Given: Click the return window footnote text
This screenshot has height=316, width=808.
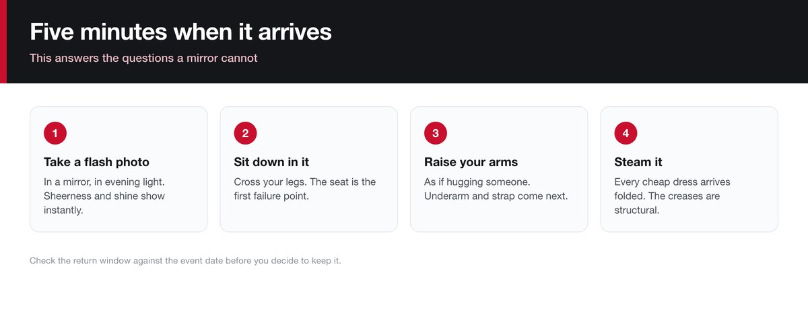Looking at the screenshot, I should click(185, 260).
